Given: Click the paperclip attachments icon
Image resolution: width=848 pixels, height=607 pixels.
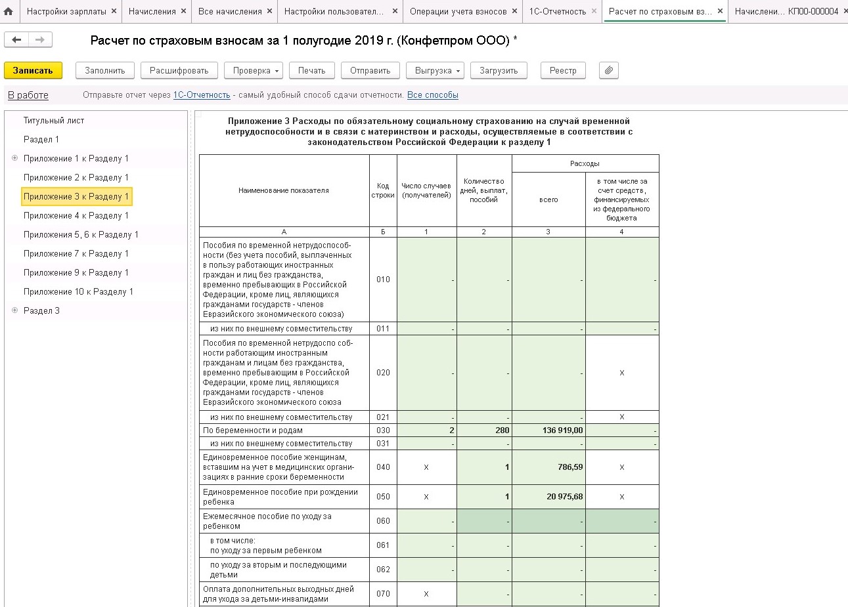Looking at the screenshot, I should (x=609, y=70).
